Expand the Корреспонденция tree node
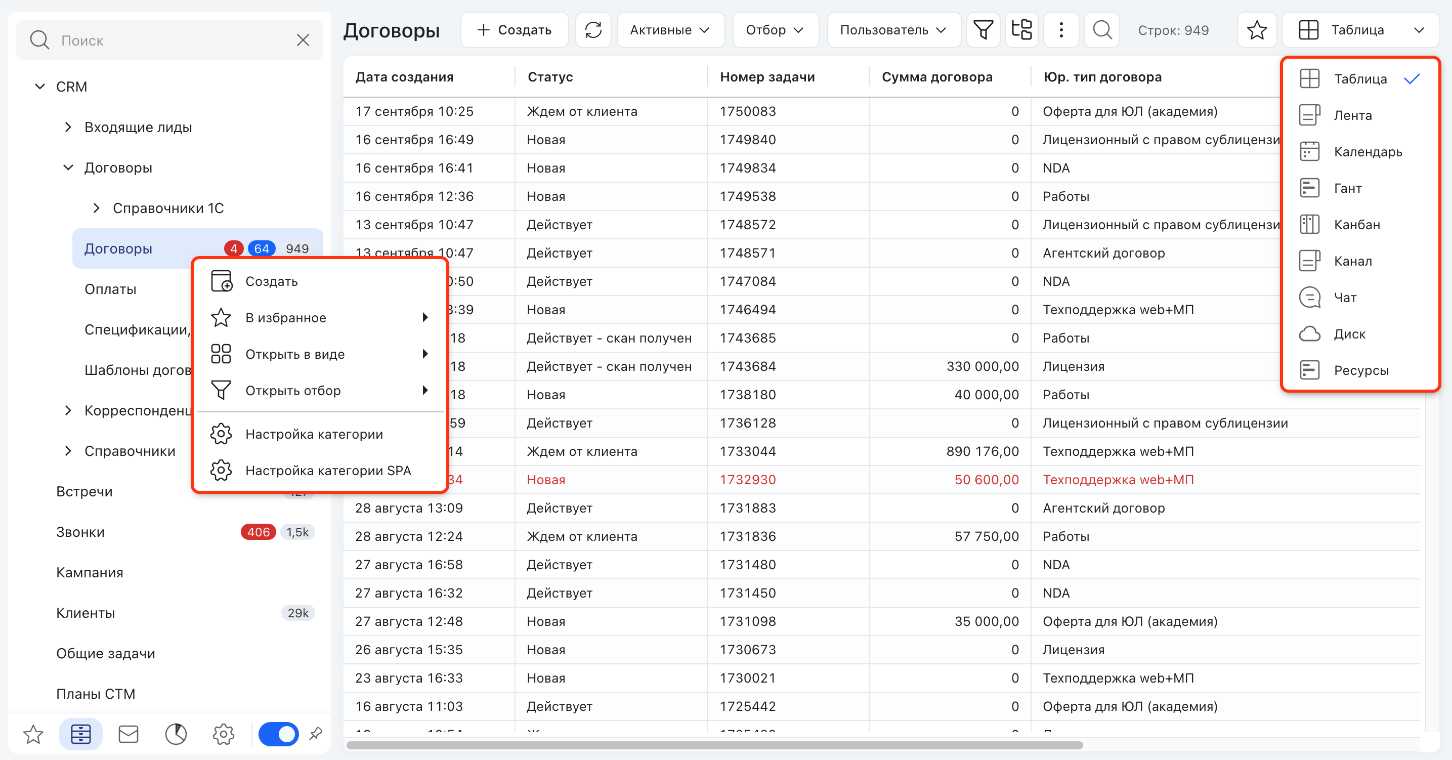The image size is (1452, 760). tap(68, 410)
